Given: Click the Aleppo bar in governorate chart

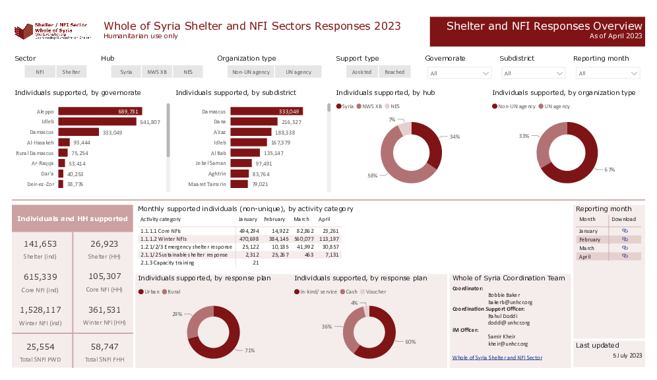Looking at the screenshot, I should tap(100, 111).
